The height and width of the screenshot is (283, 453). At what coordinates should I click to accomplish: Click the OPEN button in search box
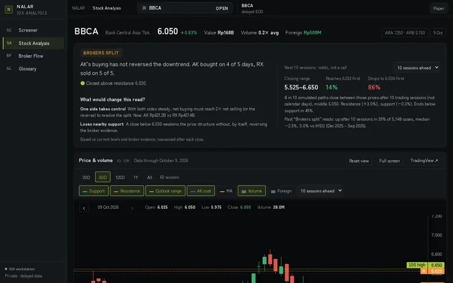click(x=222, y=8)
